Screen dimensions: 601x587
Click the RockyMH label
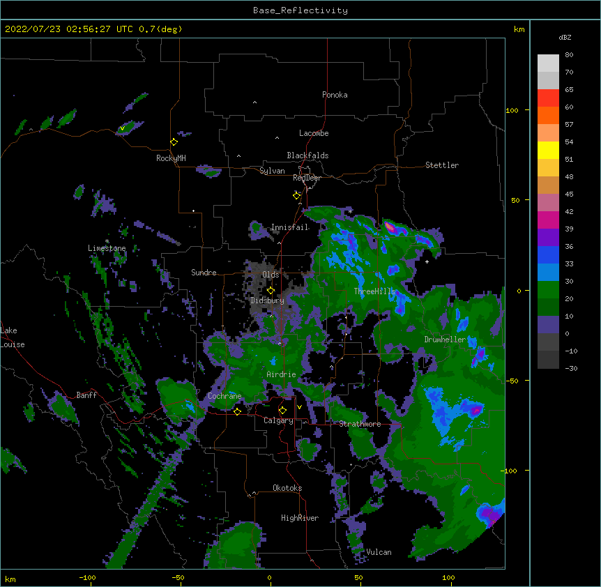(x=171, y=158)
